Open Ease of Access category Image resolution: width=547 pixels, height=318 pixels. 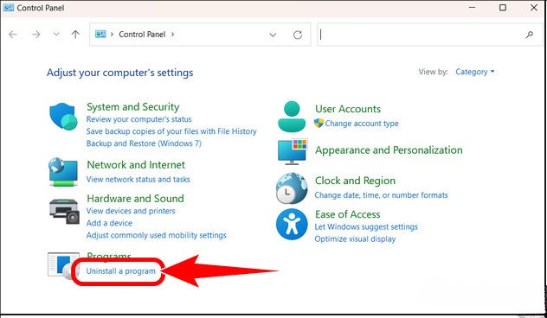coord(347,214)
